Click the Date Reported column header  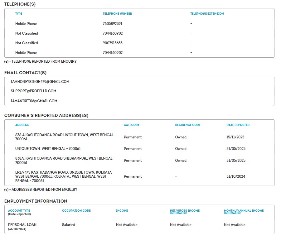[238, 125]
